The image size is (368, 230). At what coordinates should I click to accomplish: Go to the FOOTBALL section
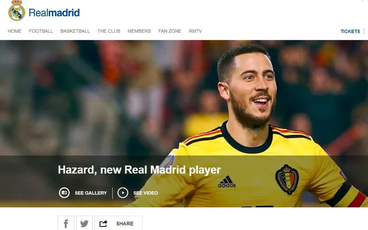[41, 31]
